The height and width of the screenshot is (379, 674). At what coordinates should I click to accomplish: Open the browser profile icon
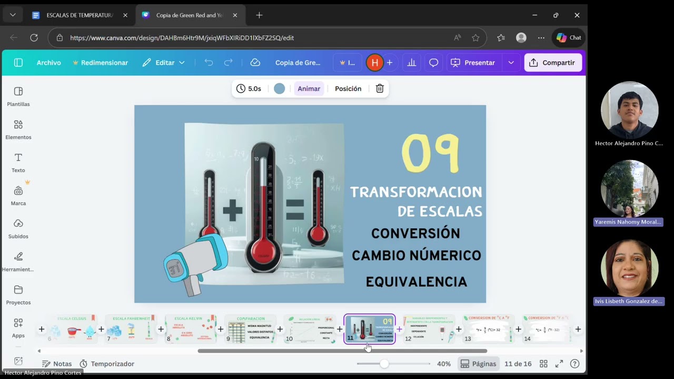tap(521, 38)
